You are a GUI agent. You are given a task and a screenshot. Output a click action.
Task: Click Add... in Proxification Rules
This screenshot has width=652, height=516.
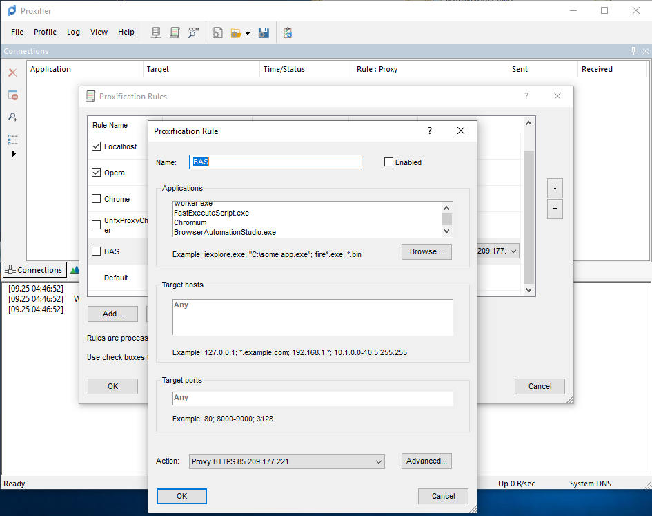point(112,314)
